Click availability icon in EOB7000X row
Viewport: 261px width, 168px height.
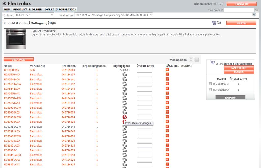tap(124, 150)
